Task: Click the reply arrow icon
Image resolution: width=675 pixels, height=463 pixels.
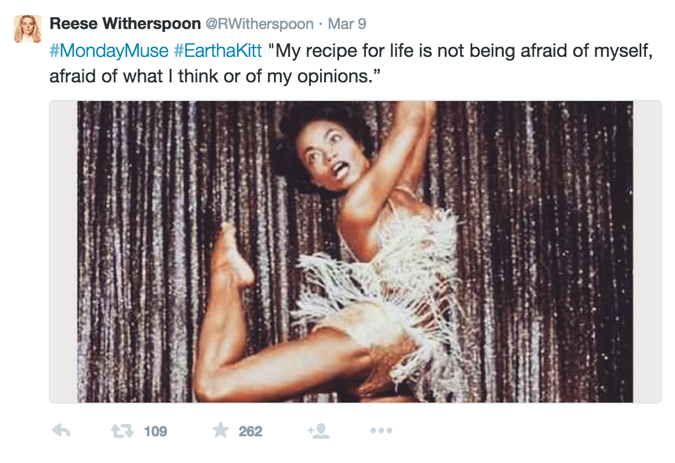Action: click(60, 431)
